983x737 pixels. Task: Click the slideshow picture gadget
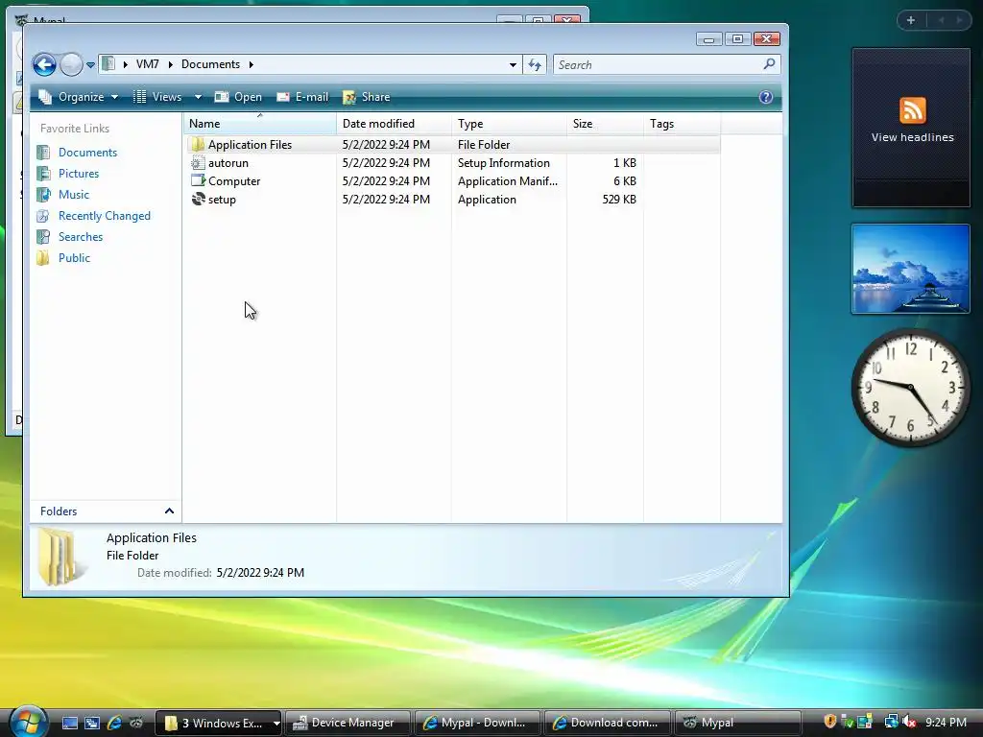coord(910,269)
